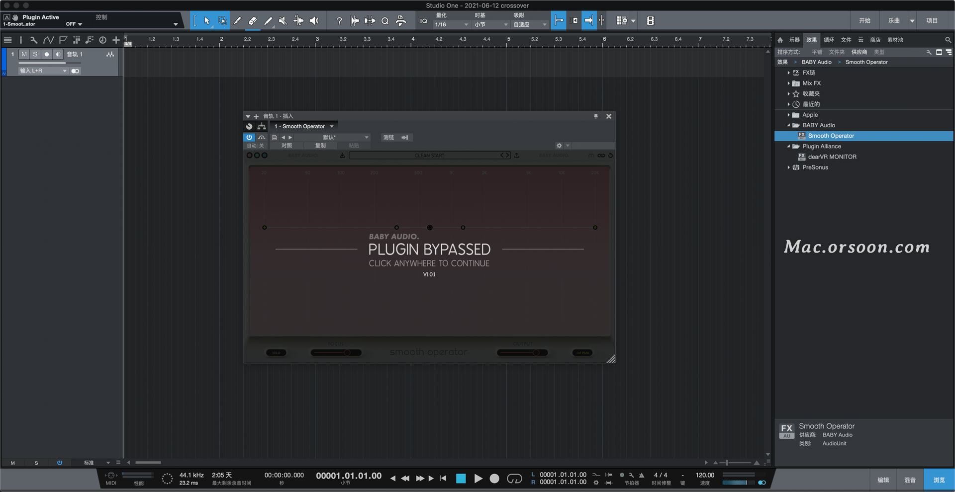
Task: Toggle input monitoring on track 1
Action: click(58, 54)
